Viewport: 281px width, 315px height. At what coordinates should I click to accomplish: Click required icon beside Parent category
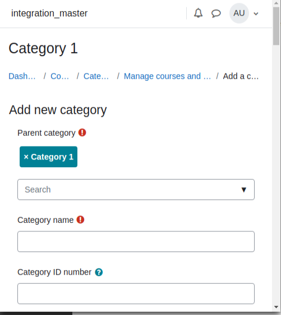[x=82, y=133]
